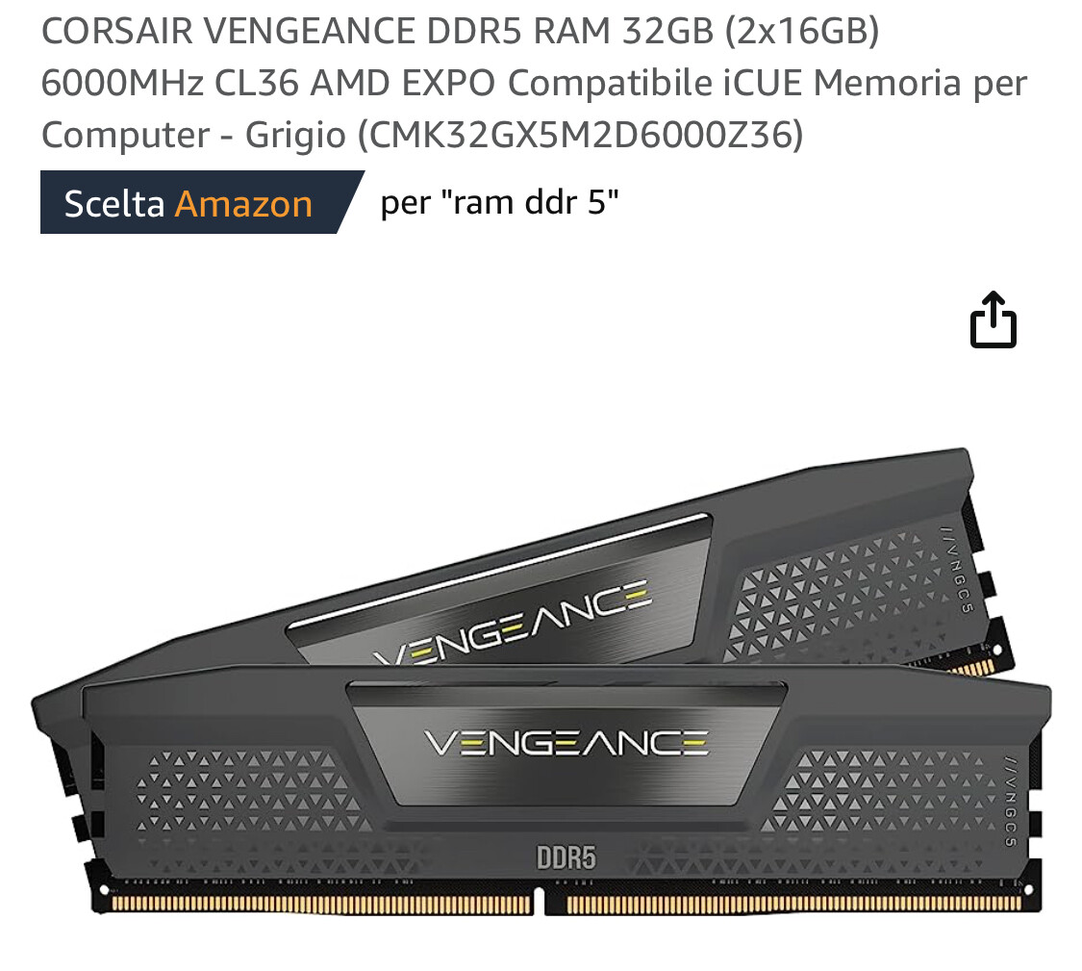Viewport: 1082px width, 971px height.
Task: Open the Scelta Amazon badge
Action: (202, 202)
